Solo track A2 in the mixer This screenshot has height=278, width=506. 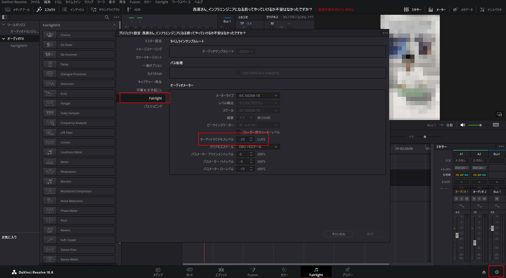[479, 199]
